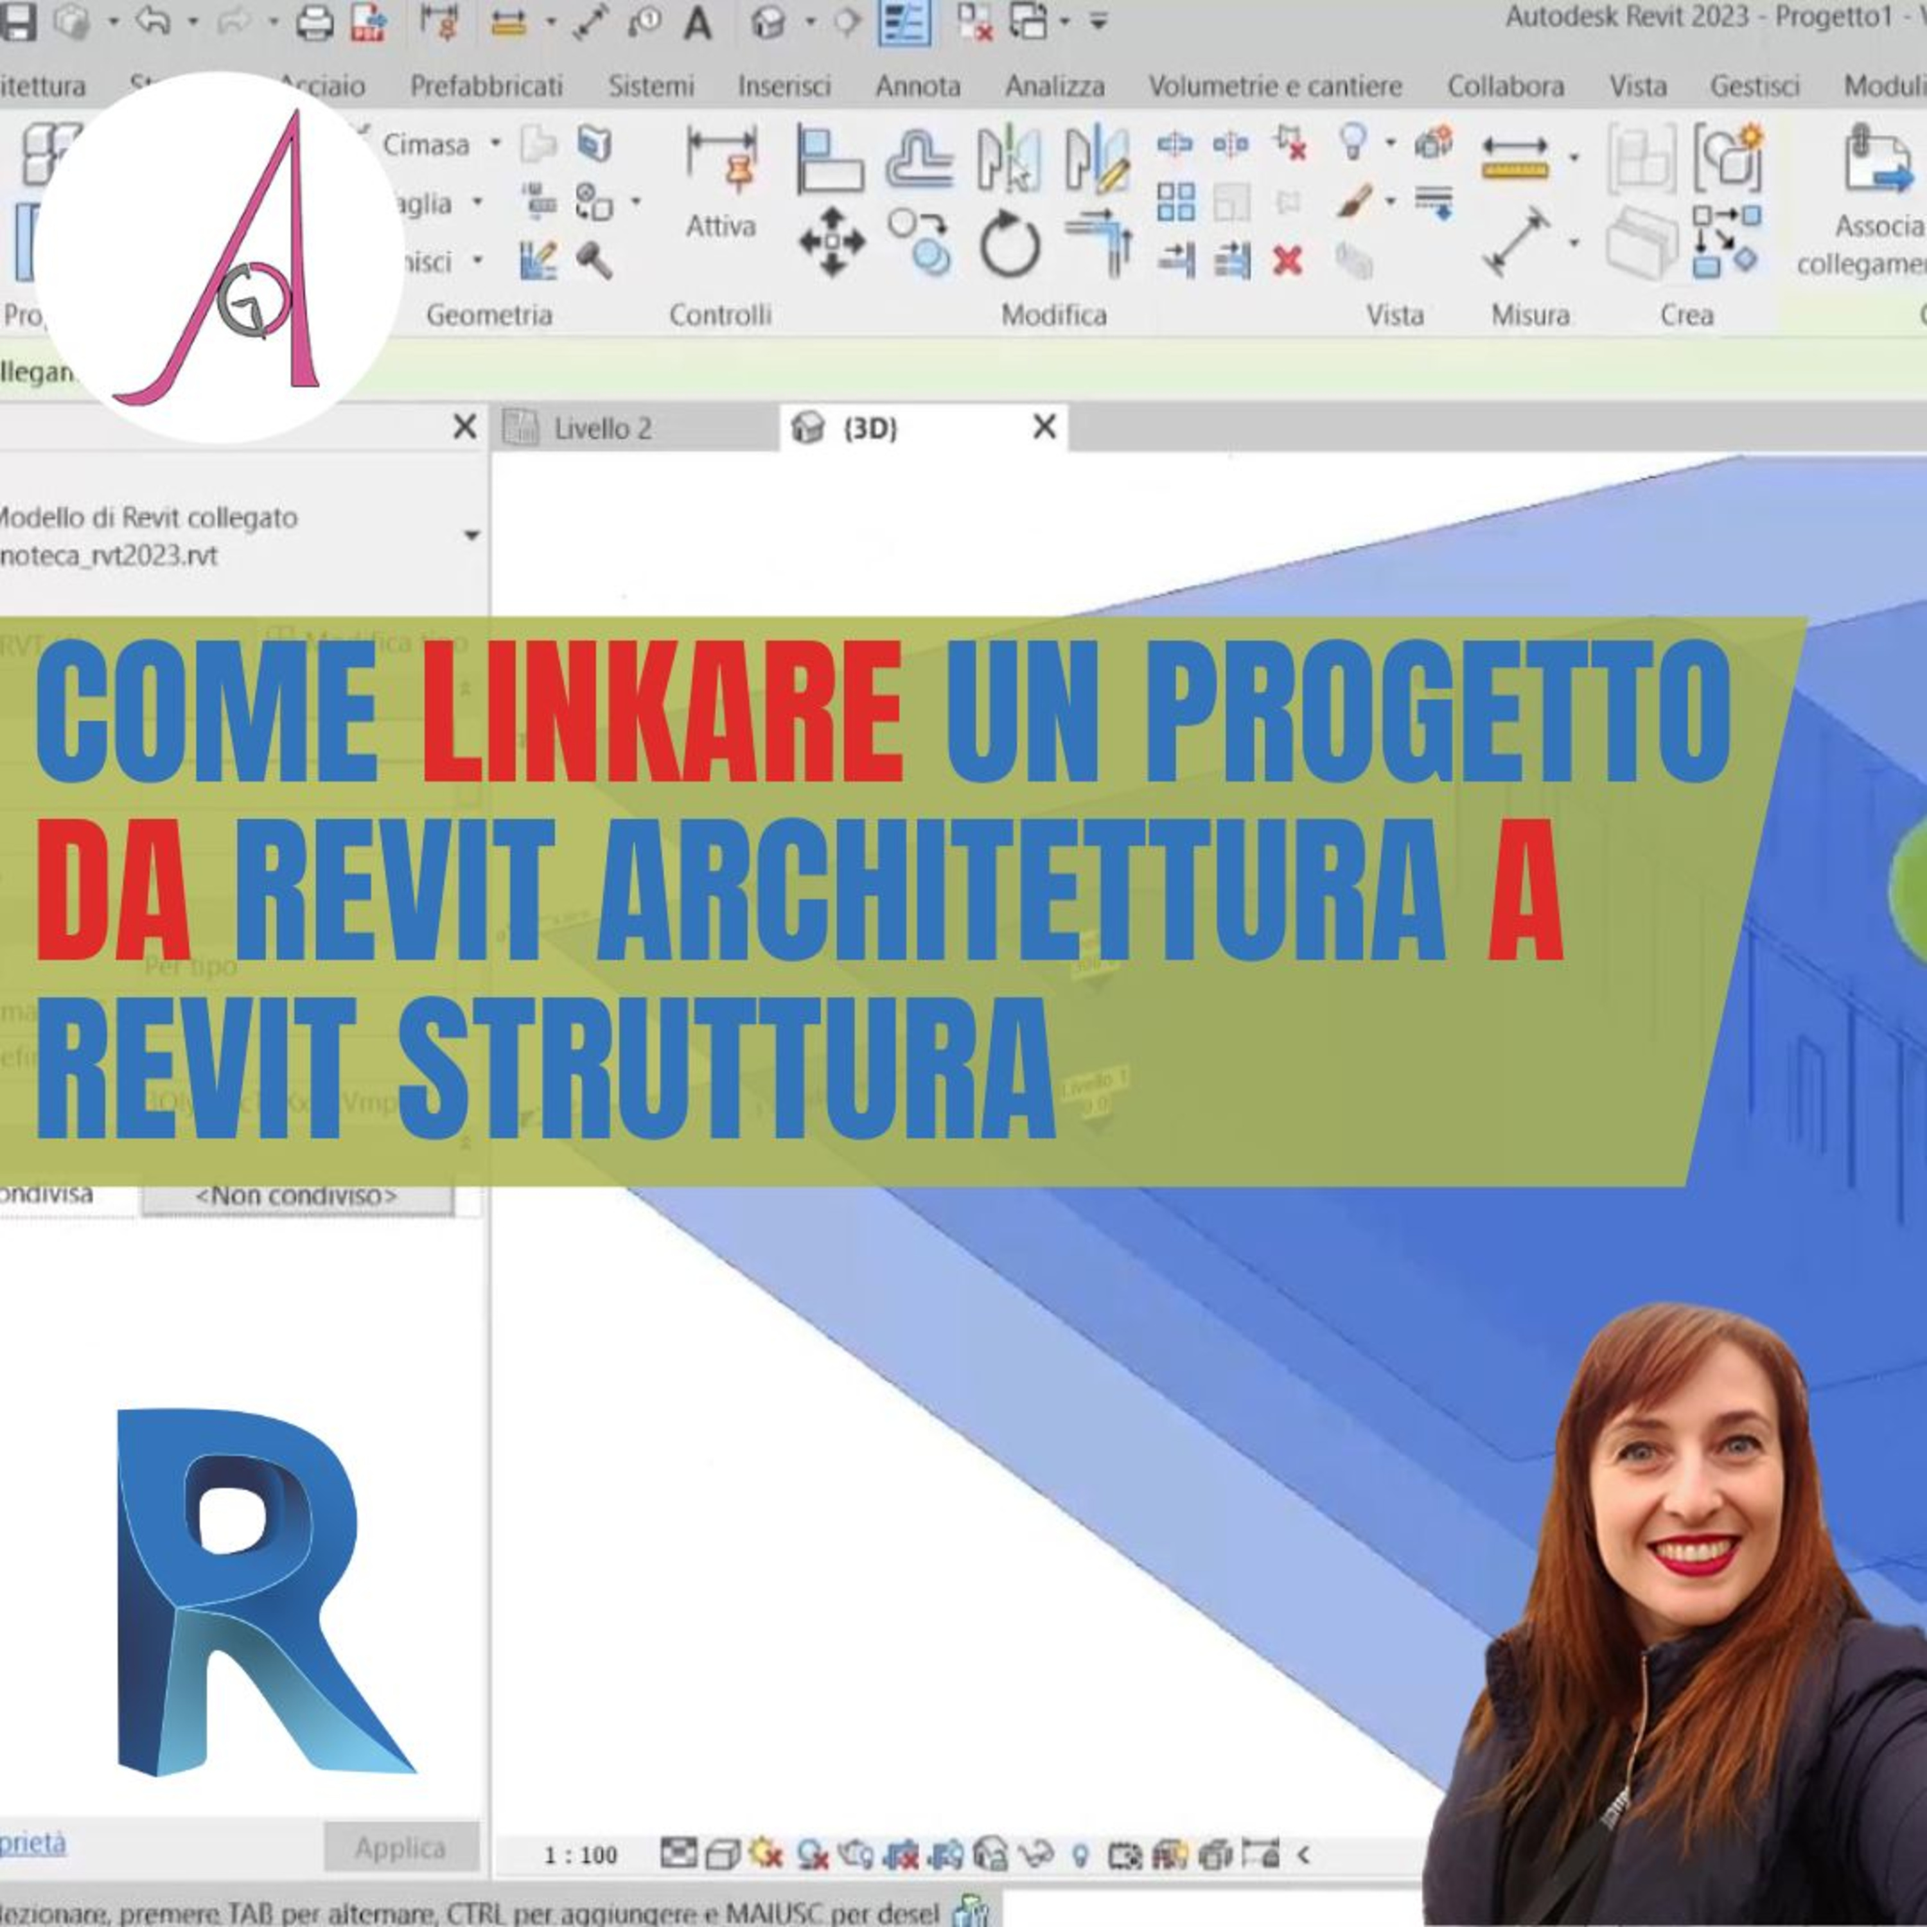1927x1927 pixels.
Task: Click the view scale 1 : 100
Action: pos(579,1856)
